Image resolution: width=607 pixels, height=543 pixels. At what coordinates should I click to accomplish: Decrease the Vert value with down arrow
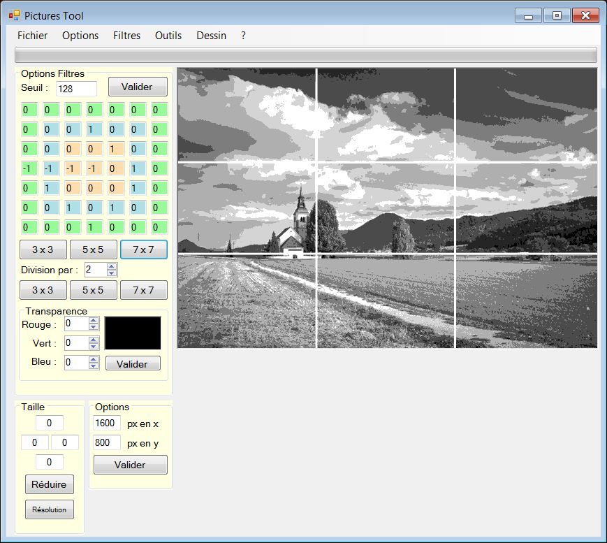pyautogui.click(x=94, y=346)
